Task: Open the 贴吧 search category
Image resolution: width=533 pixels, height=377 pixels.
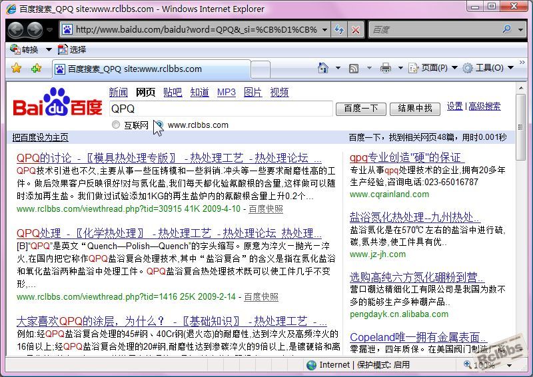Action: 173,92
